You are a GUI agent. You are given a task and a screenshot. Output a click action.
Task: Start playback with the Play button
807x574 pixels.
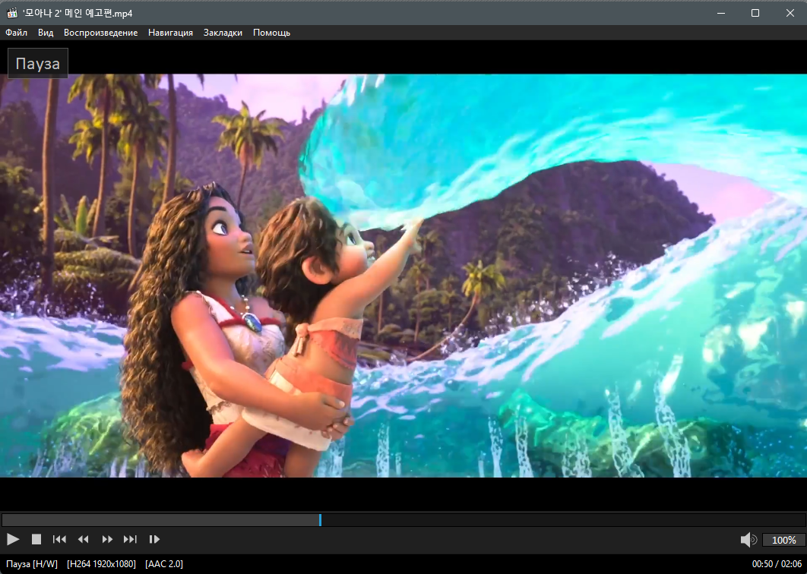(13, 539)
